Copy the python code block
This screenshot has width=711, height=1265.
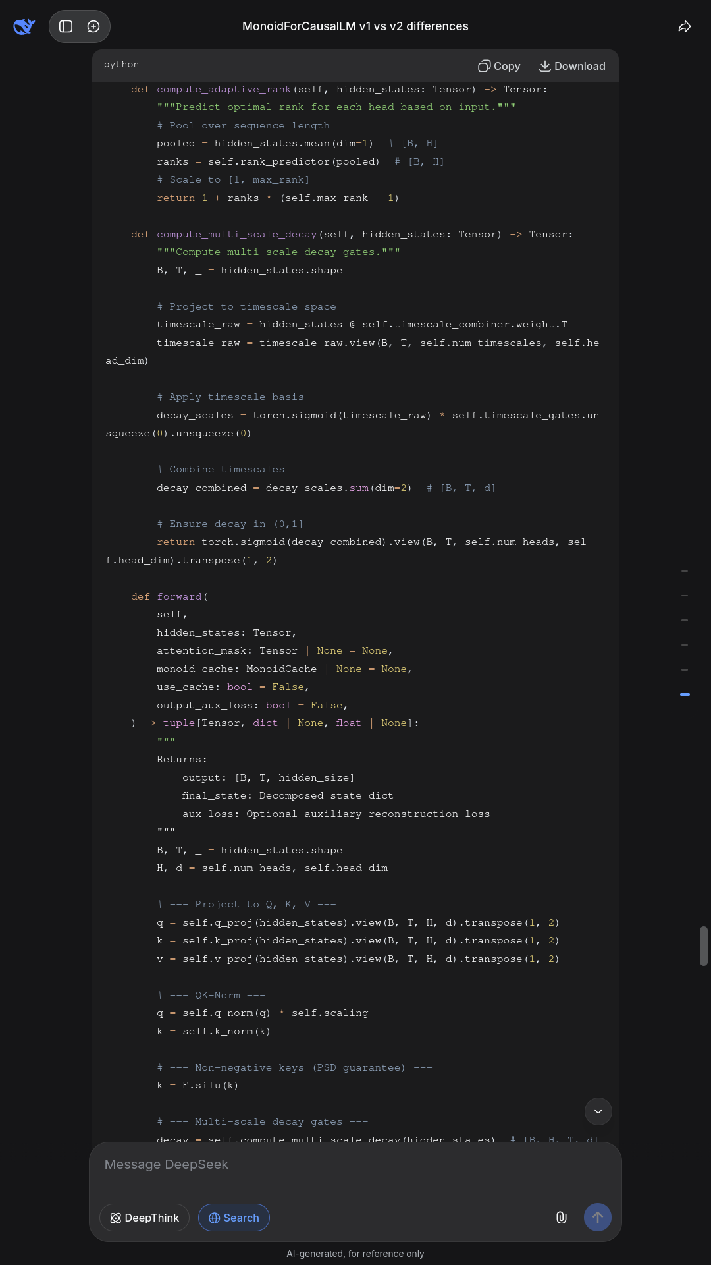click(x=499, y=66)
